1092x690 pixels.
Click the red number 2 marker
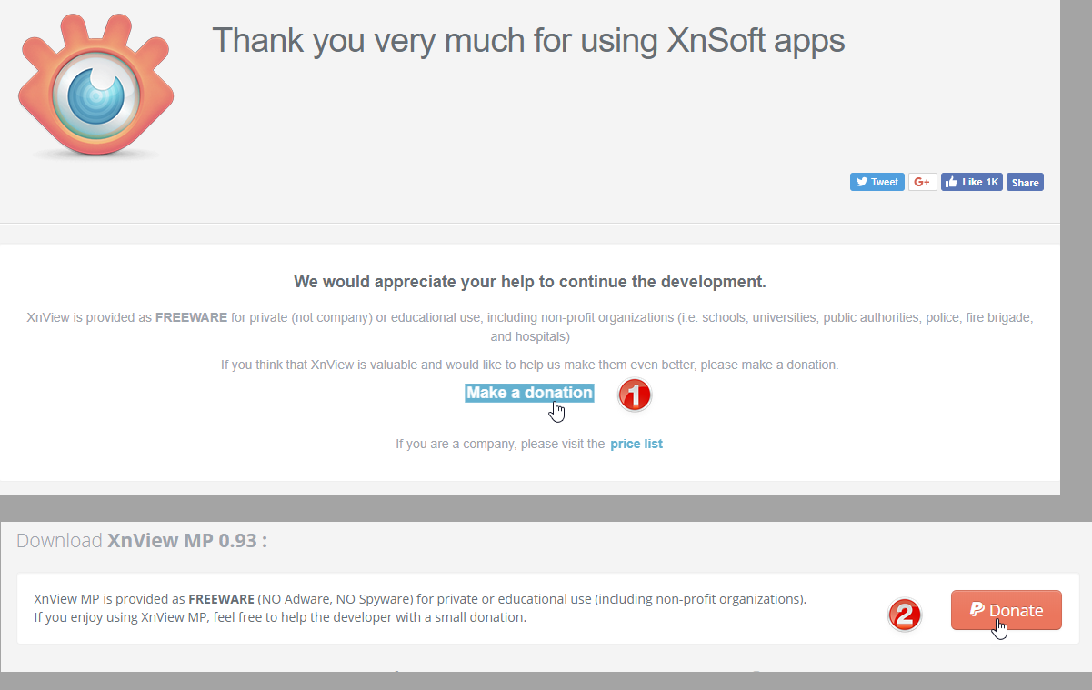pyautogui.click(x=905, y=615)
